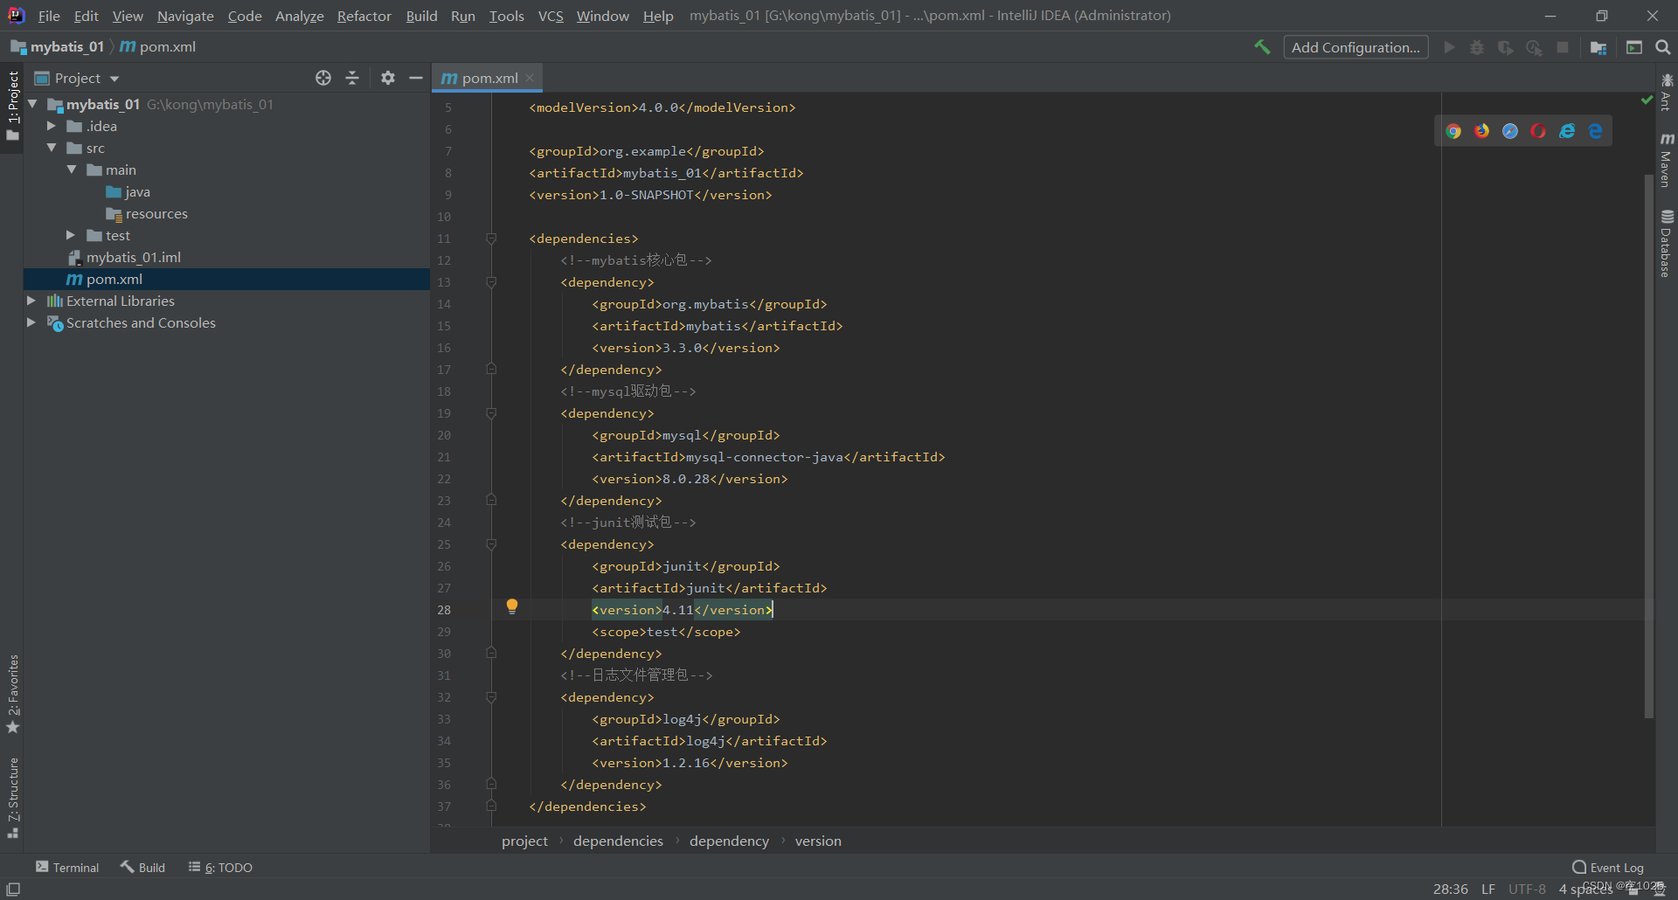Collapse the mysql dependency code fold
The image size is (1678, 900).
tap(491, 412)
